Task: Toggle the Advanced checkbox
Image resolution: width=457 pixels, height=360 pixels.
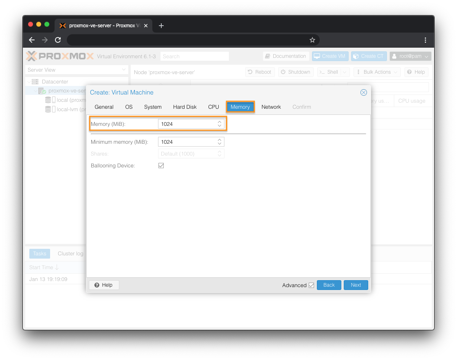Action: coord(311,285)
